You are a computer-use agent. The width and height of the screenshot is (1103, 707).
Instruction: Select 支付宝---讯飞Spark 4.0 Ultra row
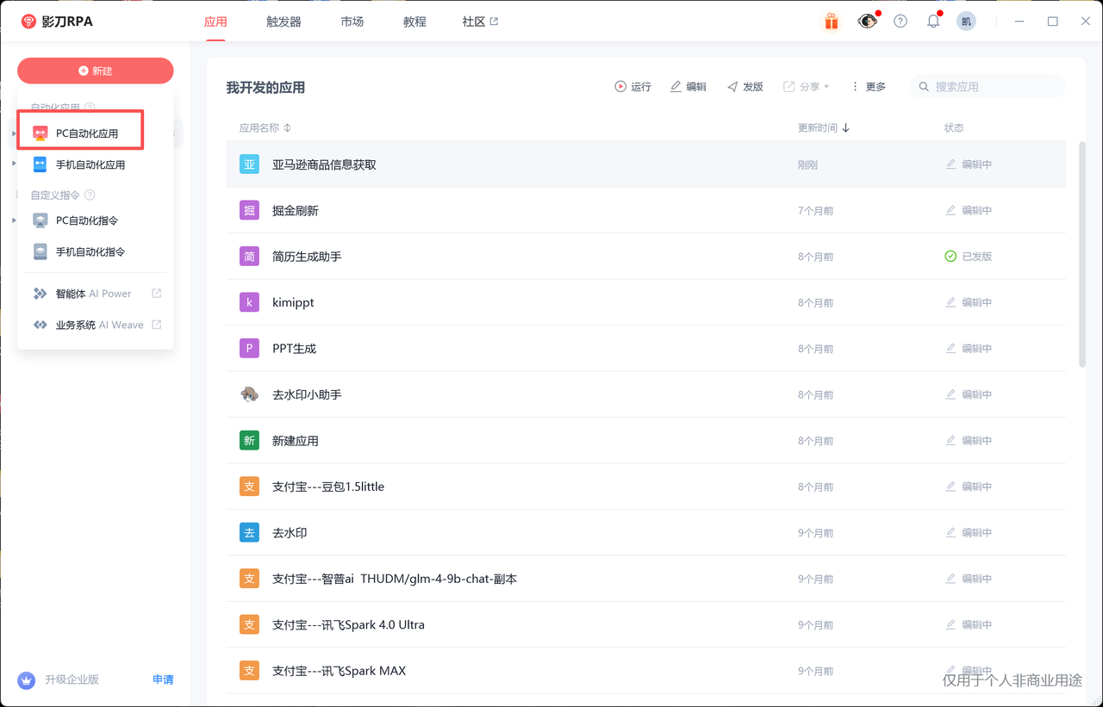[x=645, y=625]
